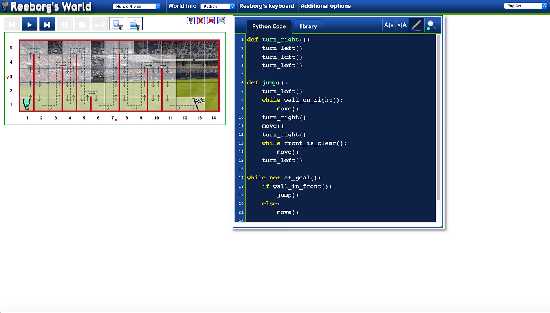Viewport: 550px width, 313px height.
Task: Decrease the code font size
Action: tap(389, 25)
